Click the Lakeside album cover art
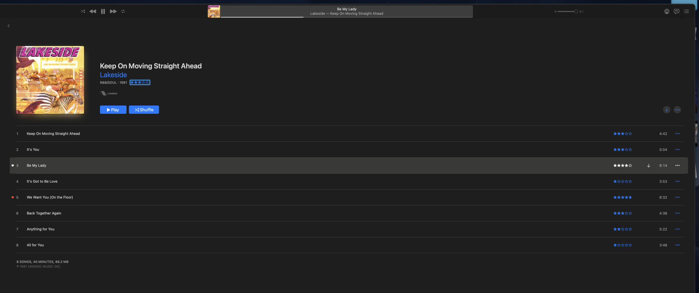699x293 pixels. pos(50,80)
